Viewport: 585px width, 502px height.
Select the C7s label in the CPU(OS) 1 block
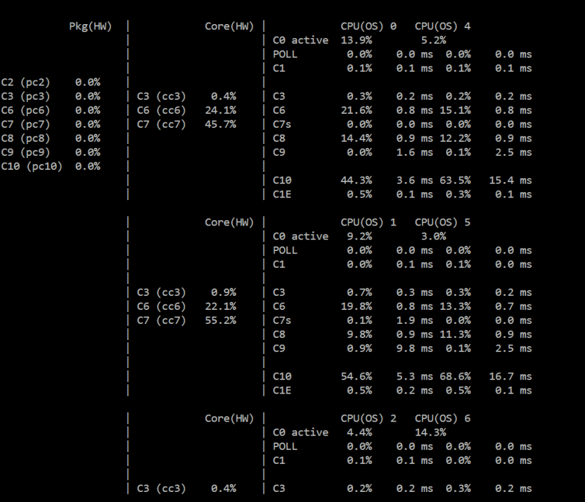pyautogui.click(x=282, y=321)
